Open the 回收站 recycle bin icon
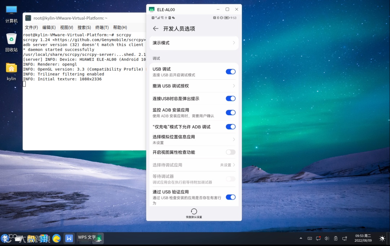This screenshot has width=390, height=246. (x=12, y=42)
